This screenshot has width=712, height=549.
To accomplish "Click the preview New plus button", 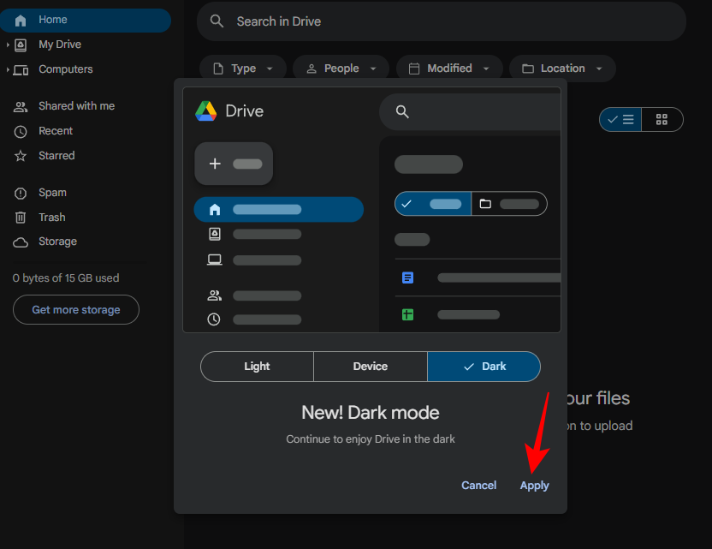I will [234, 164].
